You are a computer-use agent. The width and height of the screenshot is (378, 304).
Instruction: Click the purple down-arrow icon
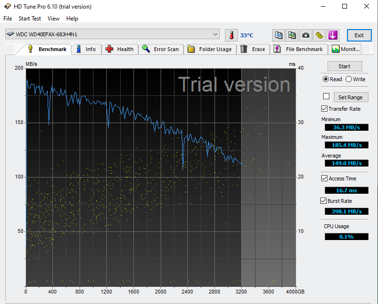pyautogui.click(x=333, y=35)
